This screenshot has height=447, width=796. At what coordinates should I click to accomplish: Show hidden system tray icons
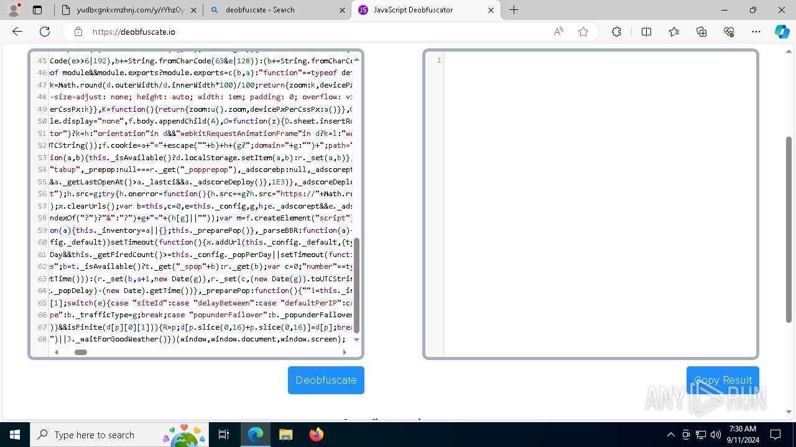pos(670,435)
